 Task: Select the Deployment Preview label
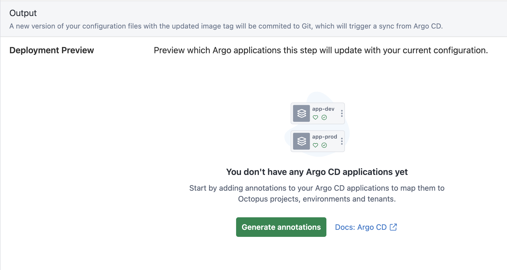pyautogui.click(x=52, y=50)
